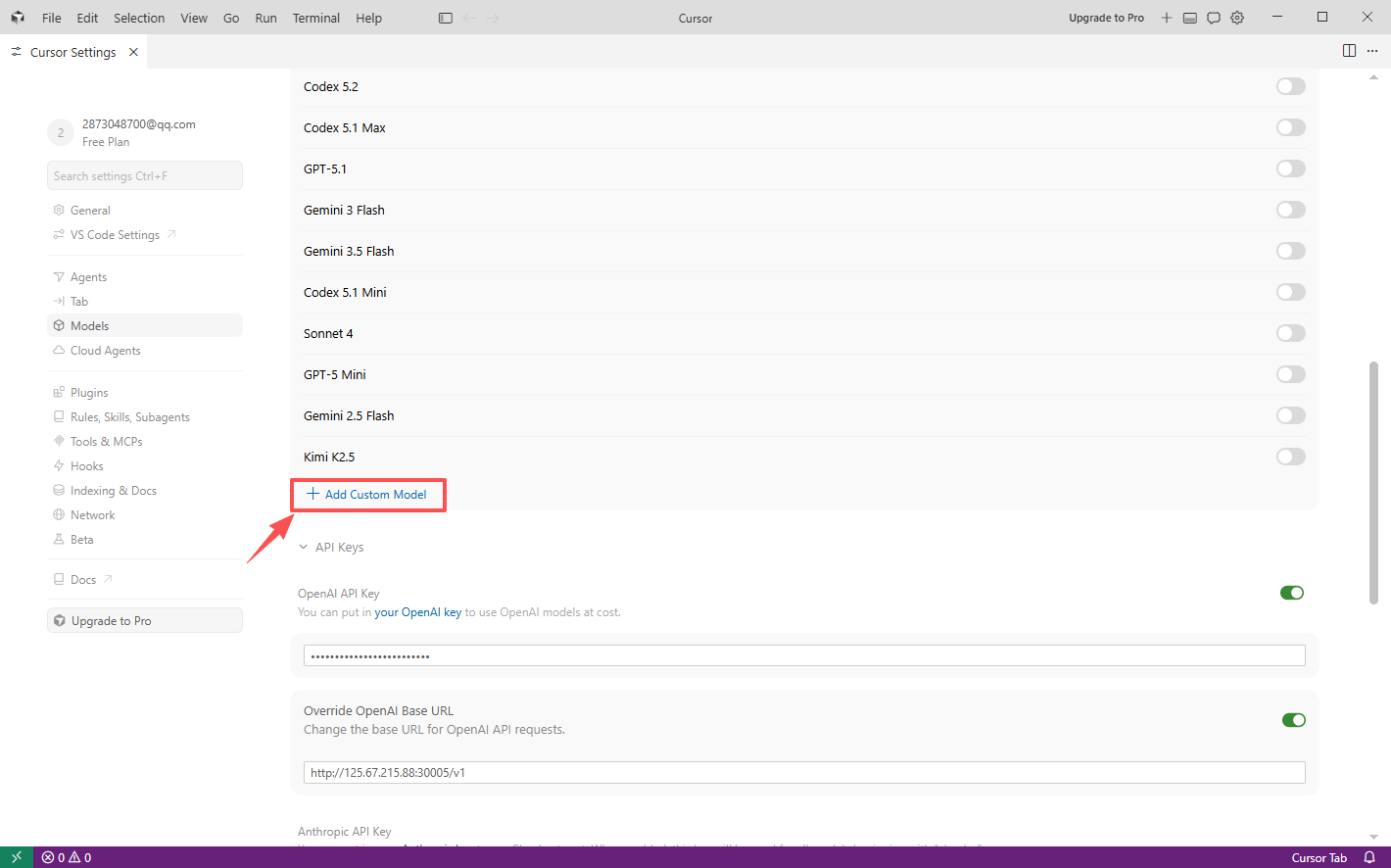The width and height of the screenshot is (1391, 868).
Task: Disable Override OpenAI Base URL toggle
Action: tap(1293, 720)
